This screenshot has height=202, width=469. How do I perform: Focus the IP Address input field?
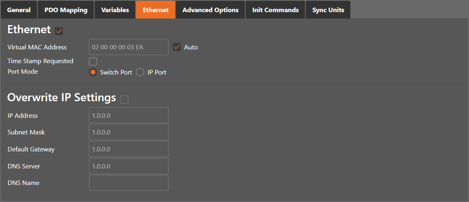128,115
